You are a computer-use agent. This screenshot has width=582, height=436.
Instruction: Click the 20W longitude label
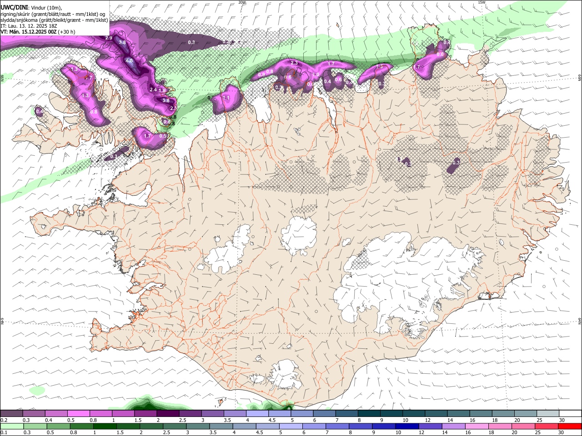pyautogui.click(x=242, y=2)
